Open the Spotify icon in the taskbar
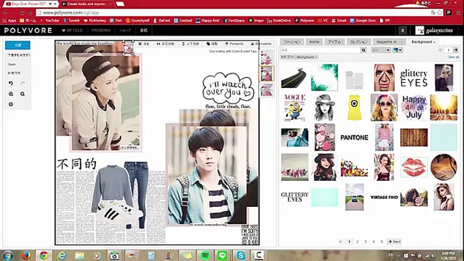Viewport: 464px width, 261px height. pos(206,255)
